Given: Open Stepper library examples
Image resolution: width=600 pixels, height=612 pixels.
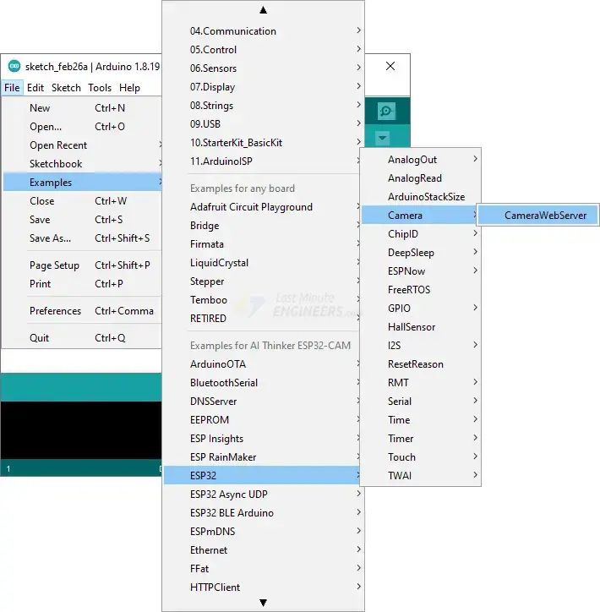Looking at the screenshot, I should click(261, 281).
